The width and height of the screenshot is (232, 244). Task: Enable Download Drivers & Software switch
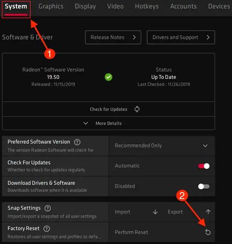pyautogui.click(x=204, y=186)
